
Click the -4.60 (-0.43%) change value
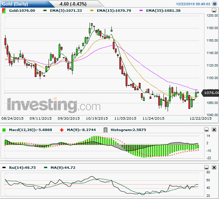73,4
